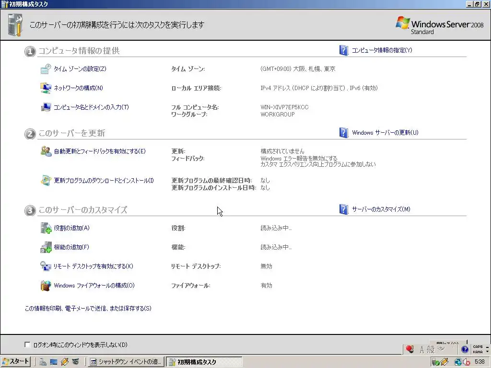Screen dimensions: 491x368
Task: Click the network computers tray icon
Action: click(x=458, y=362)
